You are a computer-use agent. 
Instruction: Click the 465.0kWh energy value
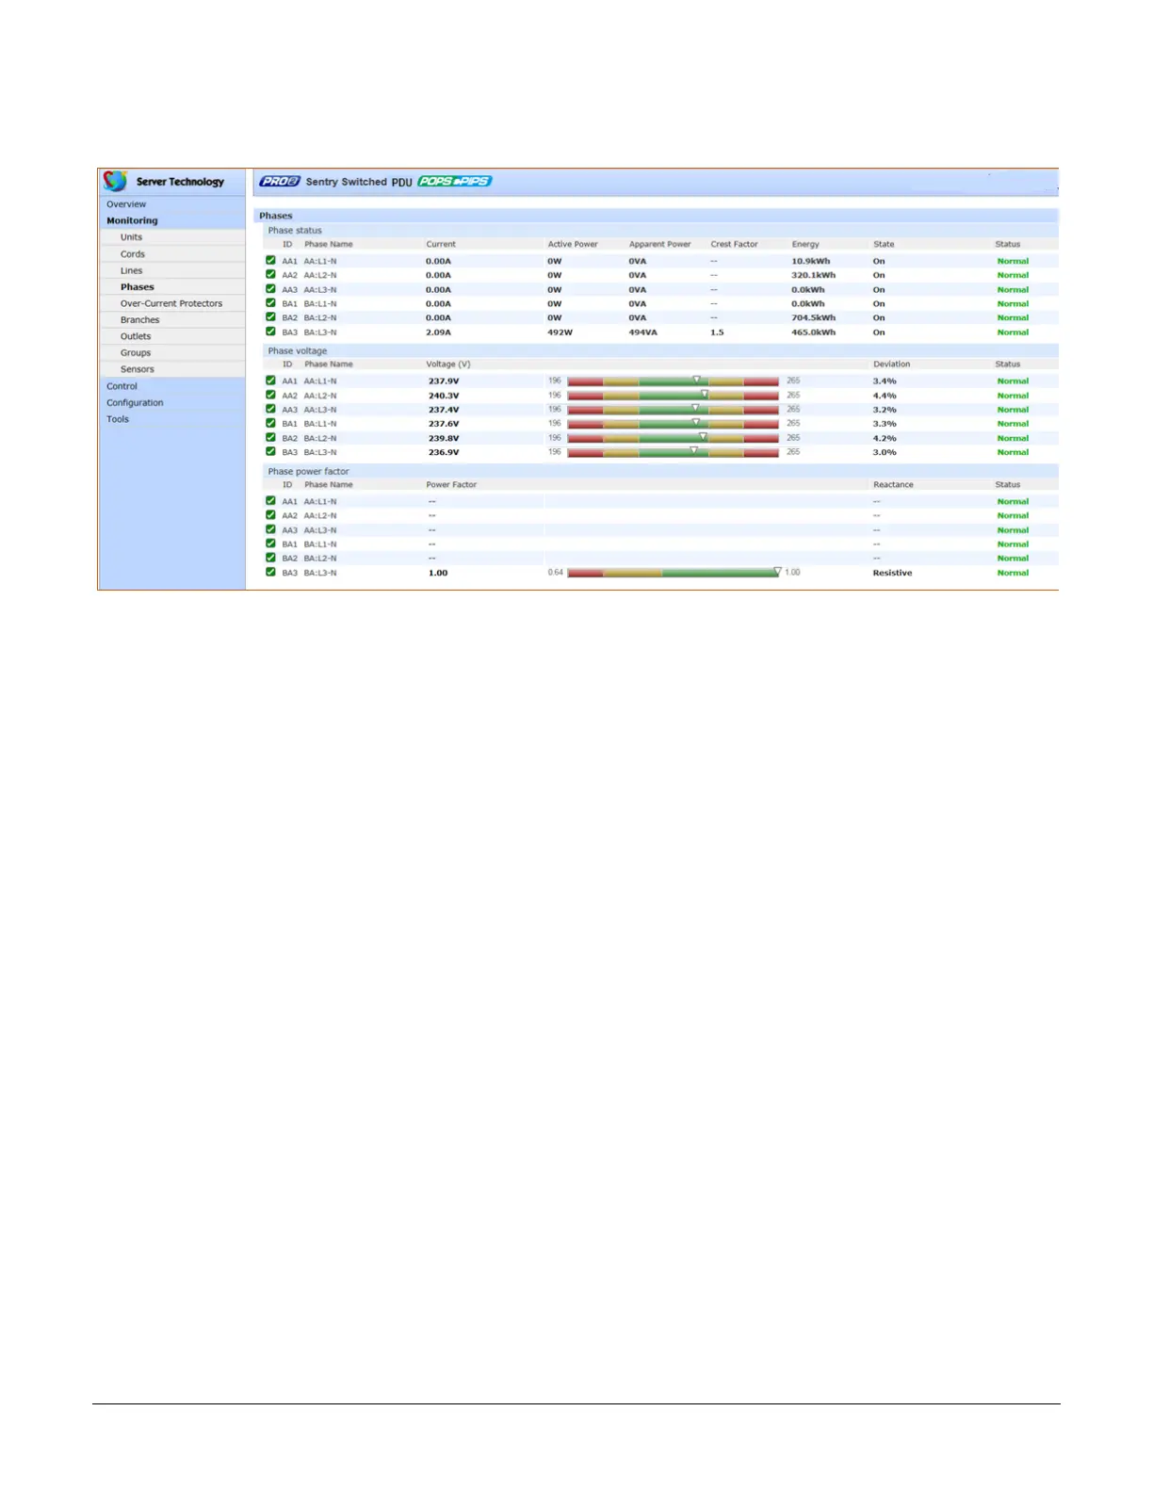coord(813,332)
